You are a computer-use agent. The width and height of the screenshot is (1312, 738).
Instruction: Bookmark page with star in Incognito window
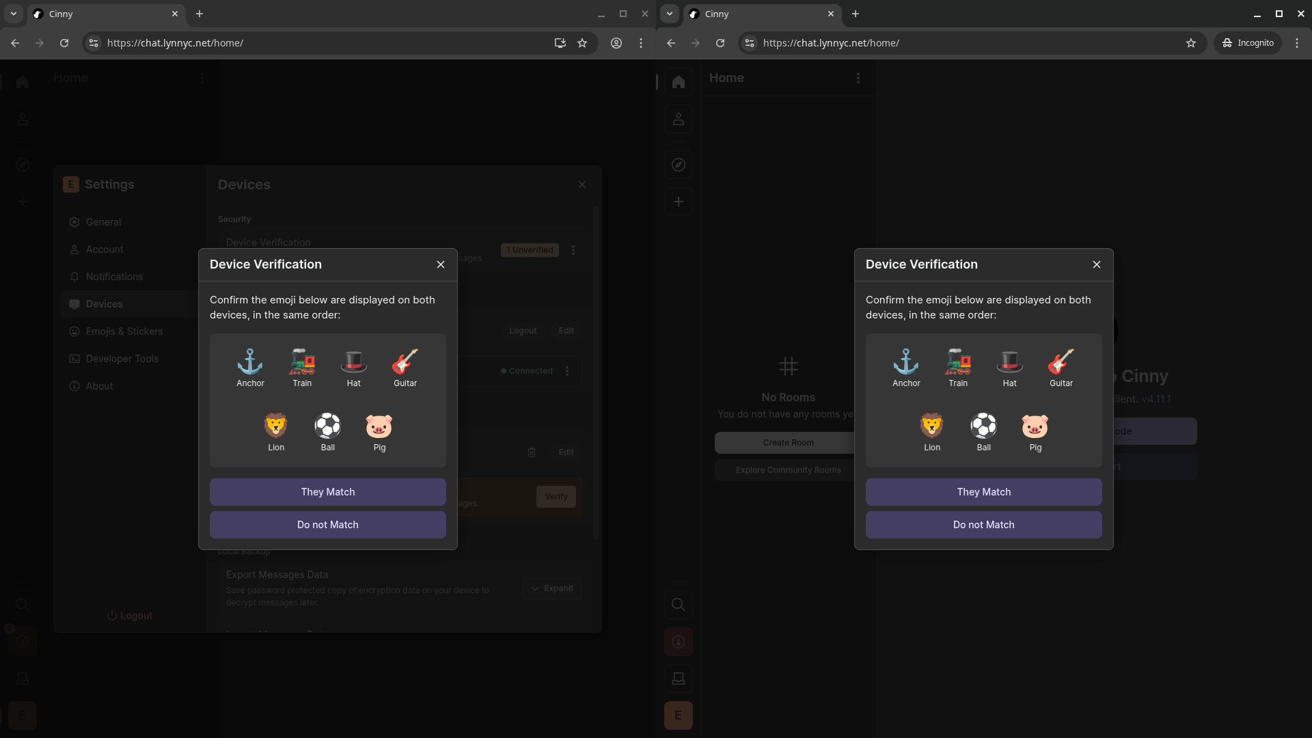pos(1191,43)
